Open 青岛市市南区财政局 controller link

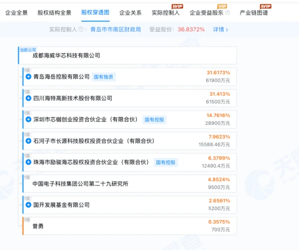(116, 29)
